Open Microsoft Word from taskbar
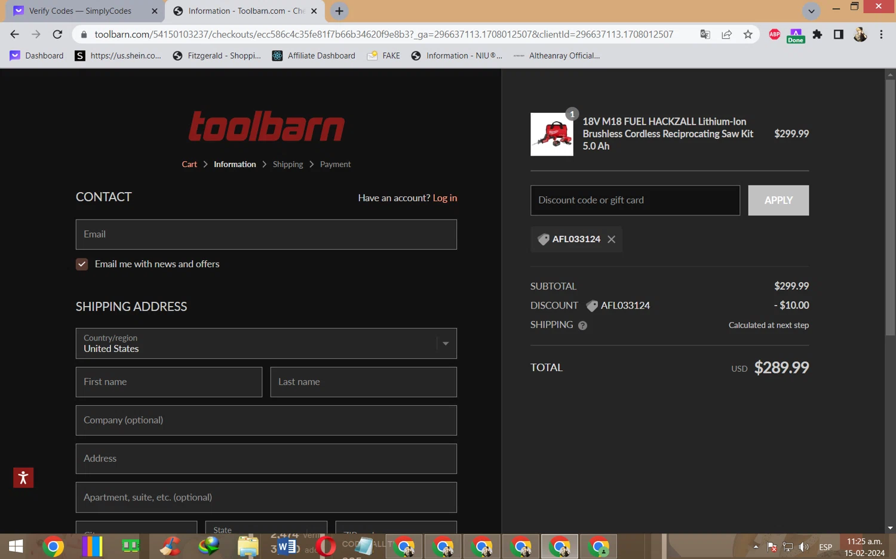This screenshot has height=559, width=896. [x=287, y=546]
